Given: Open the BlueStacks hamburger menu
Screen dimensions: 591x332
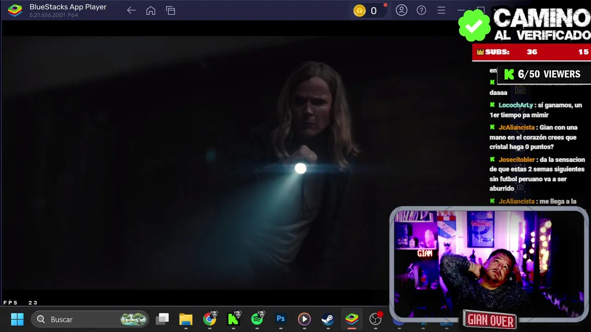Looking at the screenshot, I should (x=441, y=10).
